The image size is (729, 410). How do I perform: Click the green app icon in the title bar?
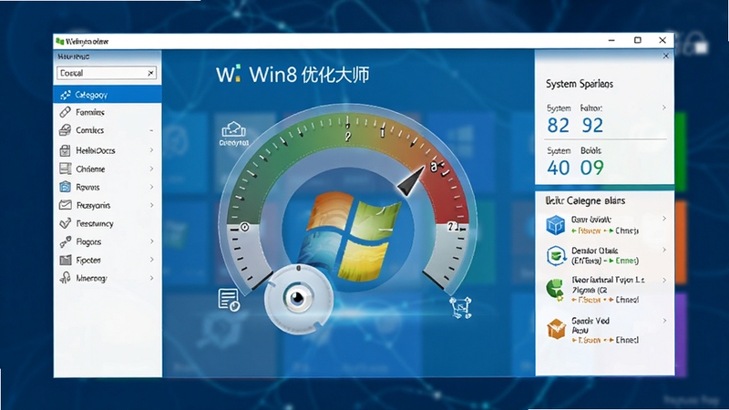[x=59, y=41]
